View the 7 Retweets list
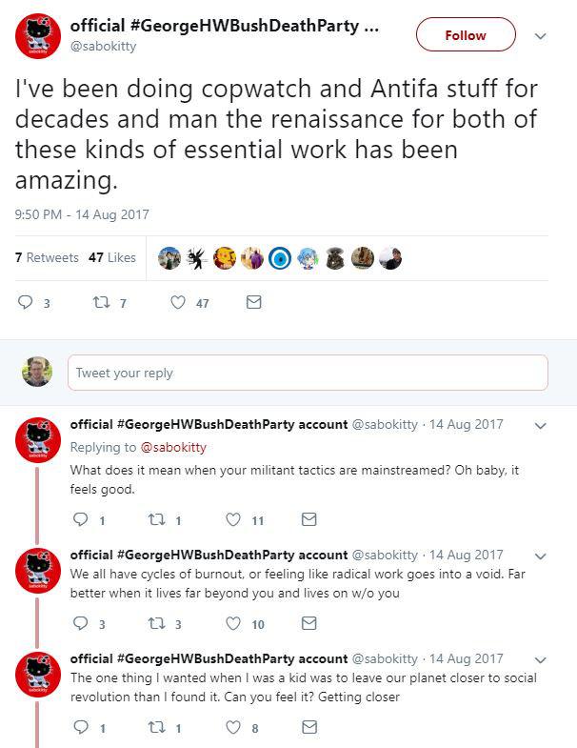577x748 pixels. [x=47, y=257]
